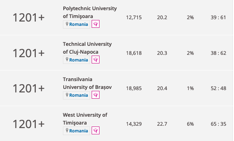The image size is (234, 141).
Task: Open West University of Timişoara page
Action: pos(85,119)
